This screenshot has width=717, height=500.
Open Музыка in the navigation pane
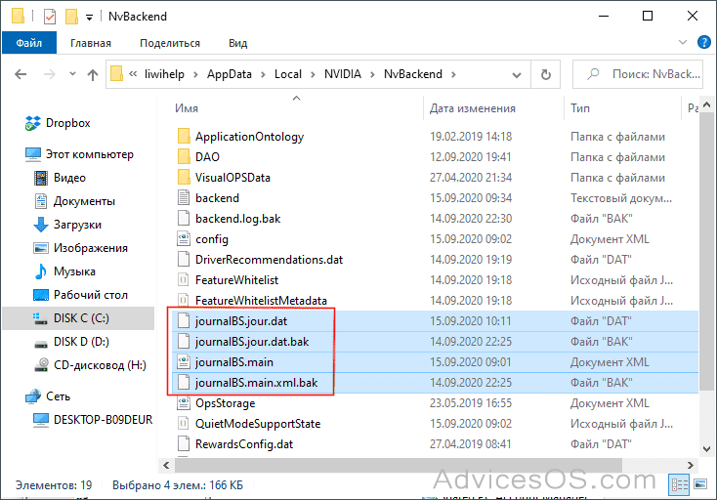pyautogui.click(x=64, y=271)
